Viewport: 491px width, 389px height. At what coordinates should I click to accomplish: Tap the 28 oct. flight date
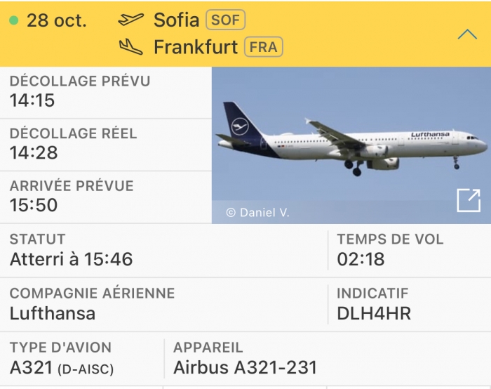(x=56, y=20)
